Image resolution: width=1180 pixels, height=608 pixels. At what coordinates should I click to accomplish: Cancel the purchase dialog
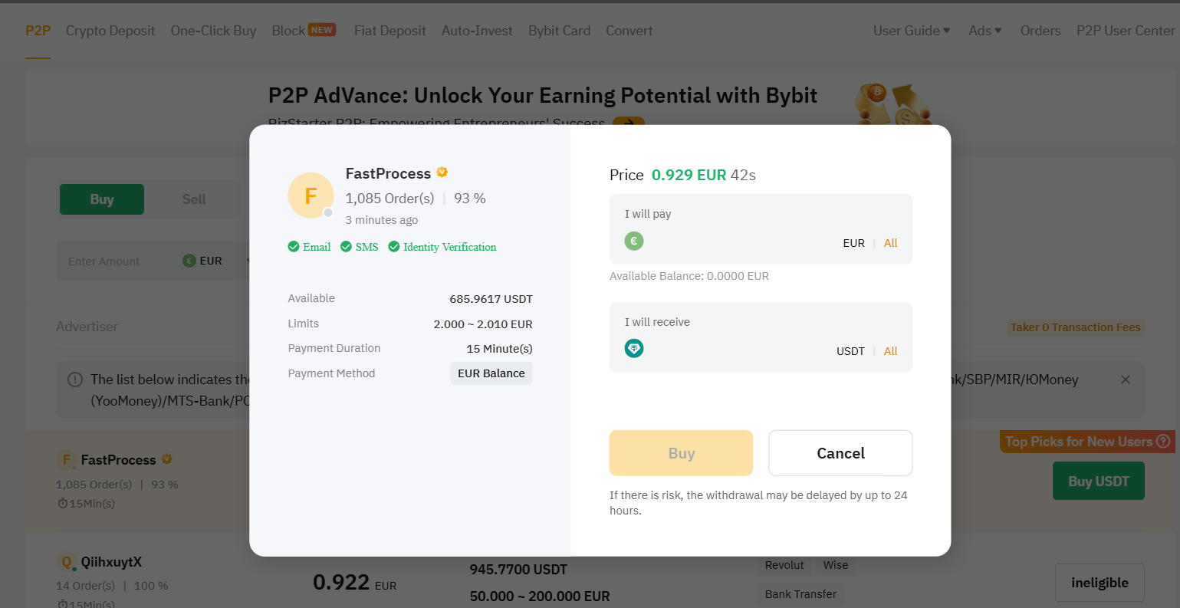tap(840, 453)
